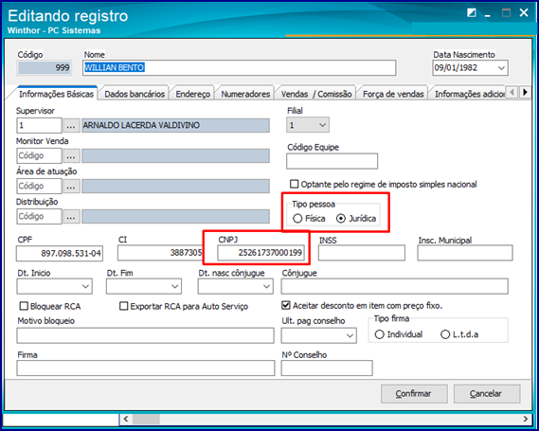Open the Dt. Inicio date picker
Viewport: 539px width, 431px height.
85,286
